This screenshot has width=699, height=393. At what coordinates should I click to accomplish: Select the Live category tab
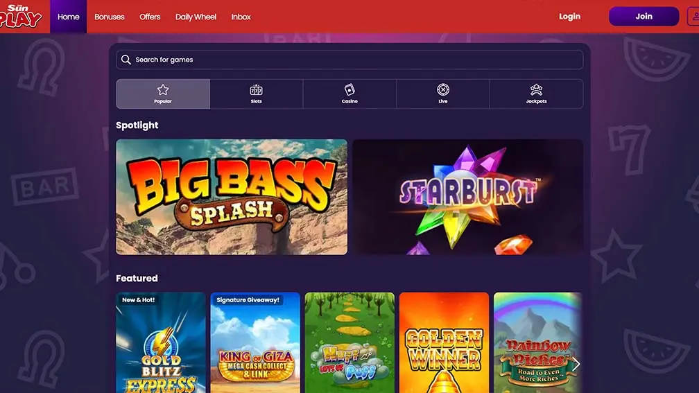coord(442,94)
